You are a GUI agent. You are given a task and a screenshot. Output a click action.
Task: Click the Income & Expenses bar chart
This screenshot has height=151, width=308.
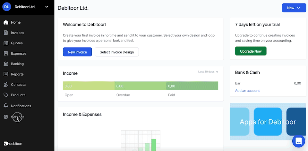click(141, 140)
